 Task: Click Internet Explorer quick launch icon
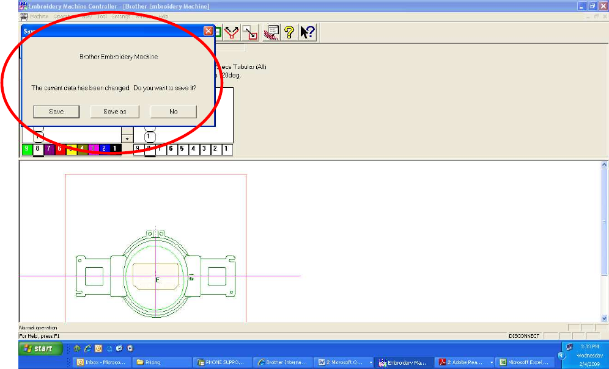click(88, 348)
